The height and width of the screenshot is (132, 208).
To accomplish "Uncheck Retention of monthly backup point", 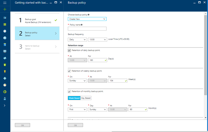I will (x=69, y=92).
